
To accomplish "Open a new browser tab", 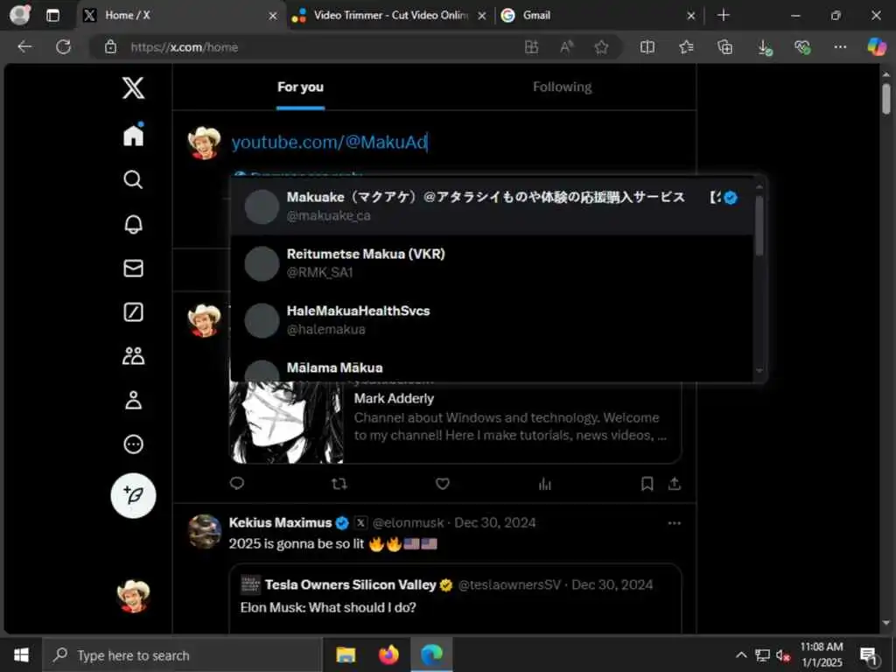I will (x=724, y=16).
